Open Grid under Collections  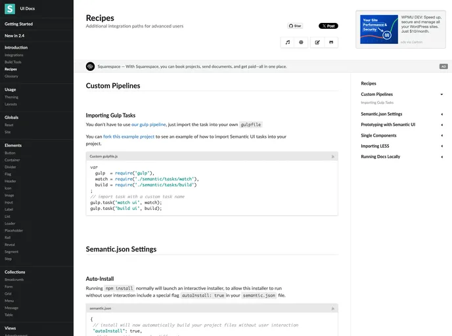(x=8, y=294)
